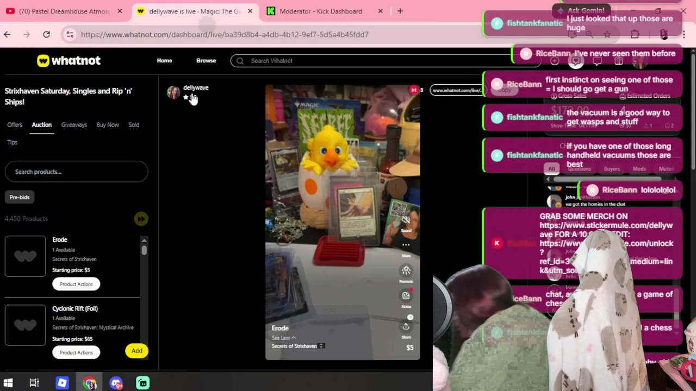Open the green app icon on taskbar
The width and height of the screenshot is (696, 391).
point(142,383)
